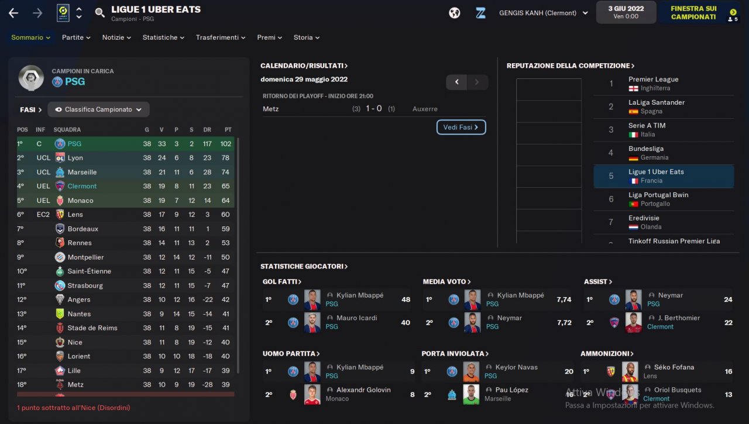Select Serie A TIM in the reputation list

click(664, 130)
